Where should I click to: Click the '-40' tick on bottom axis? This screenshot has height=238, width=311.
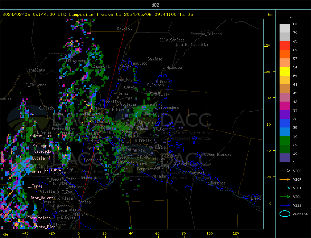click(25, 234)
